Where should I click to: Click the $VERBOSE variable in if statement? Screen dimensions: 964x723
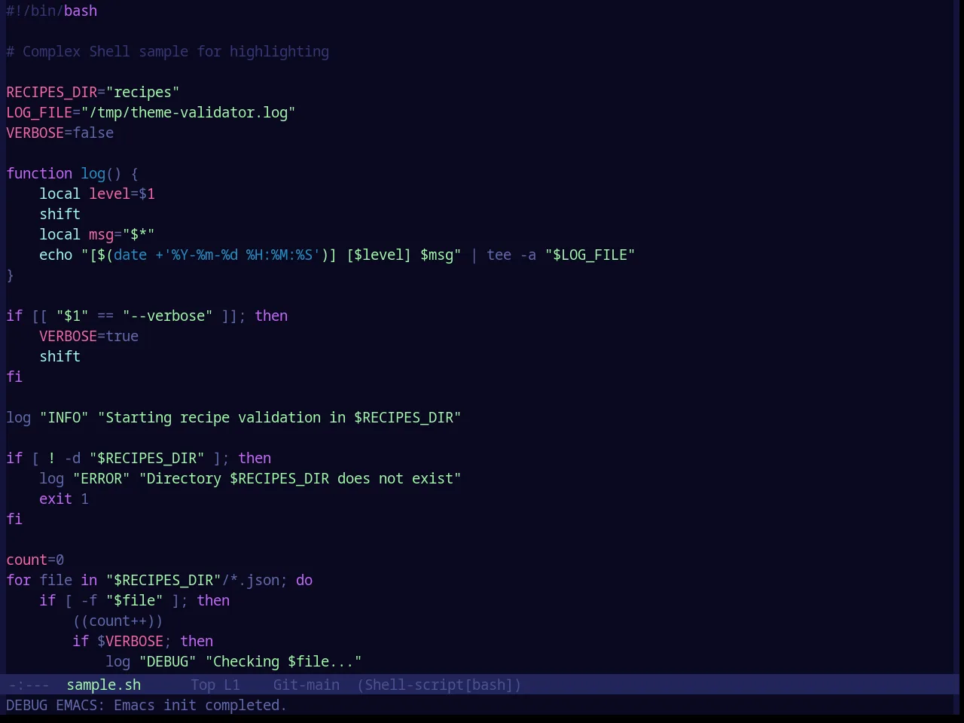(130, 641)
